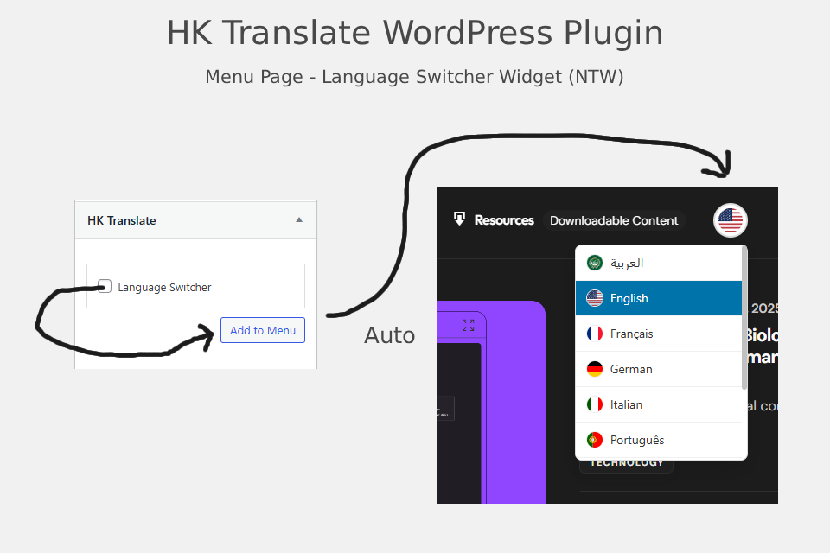
Task: Click the Add to Menu button
Action: (263, 330)
